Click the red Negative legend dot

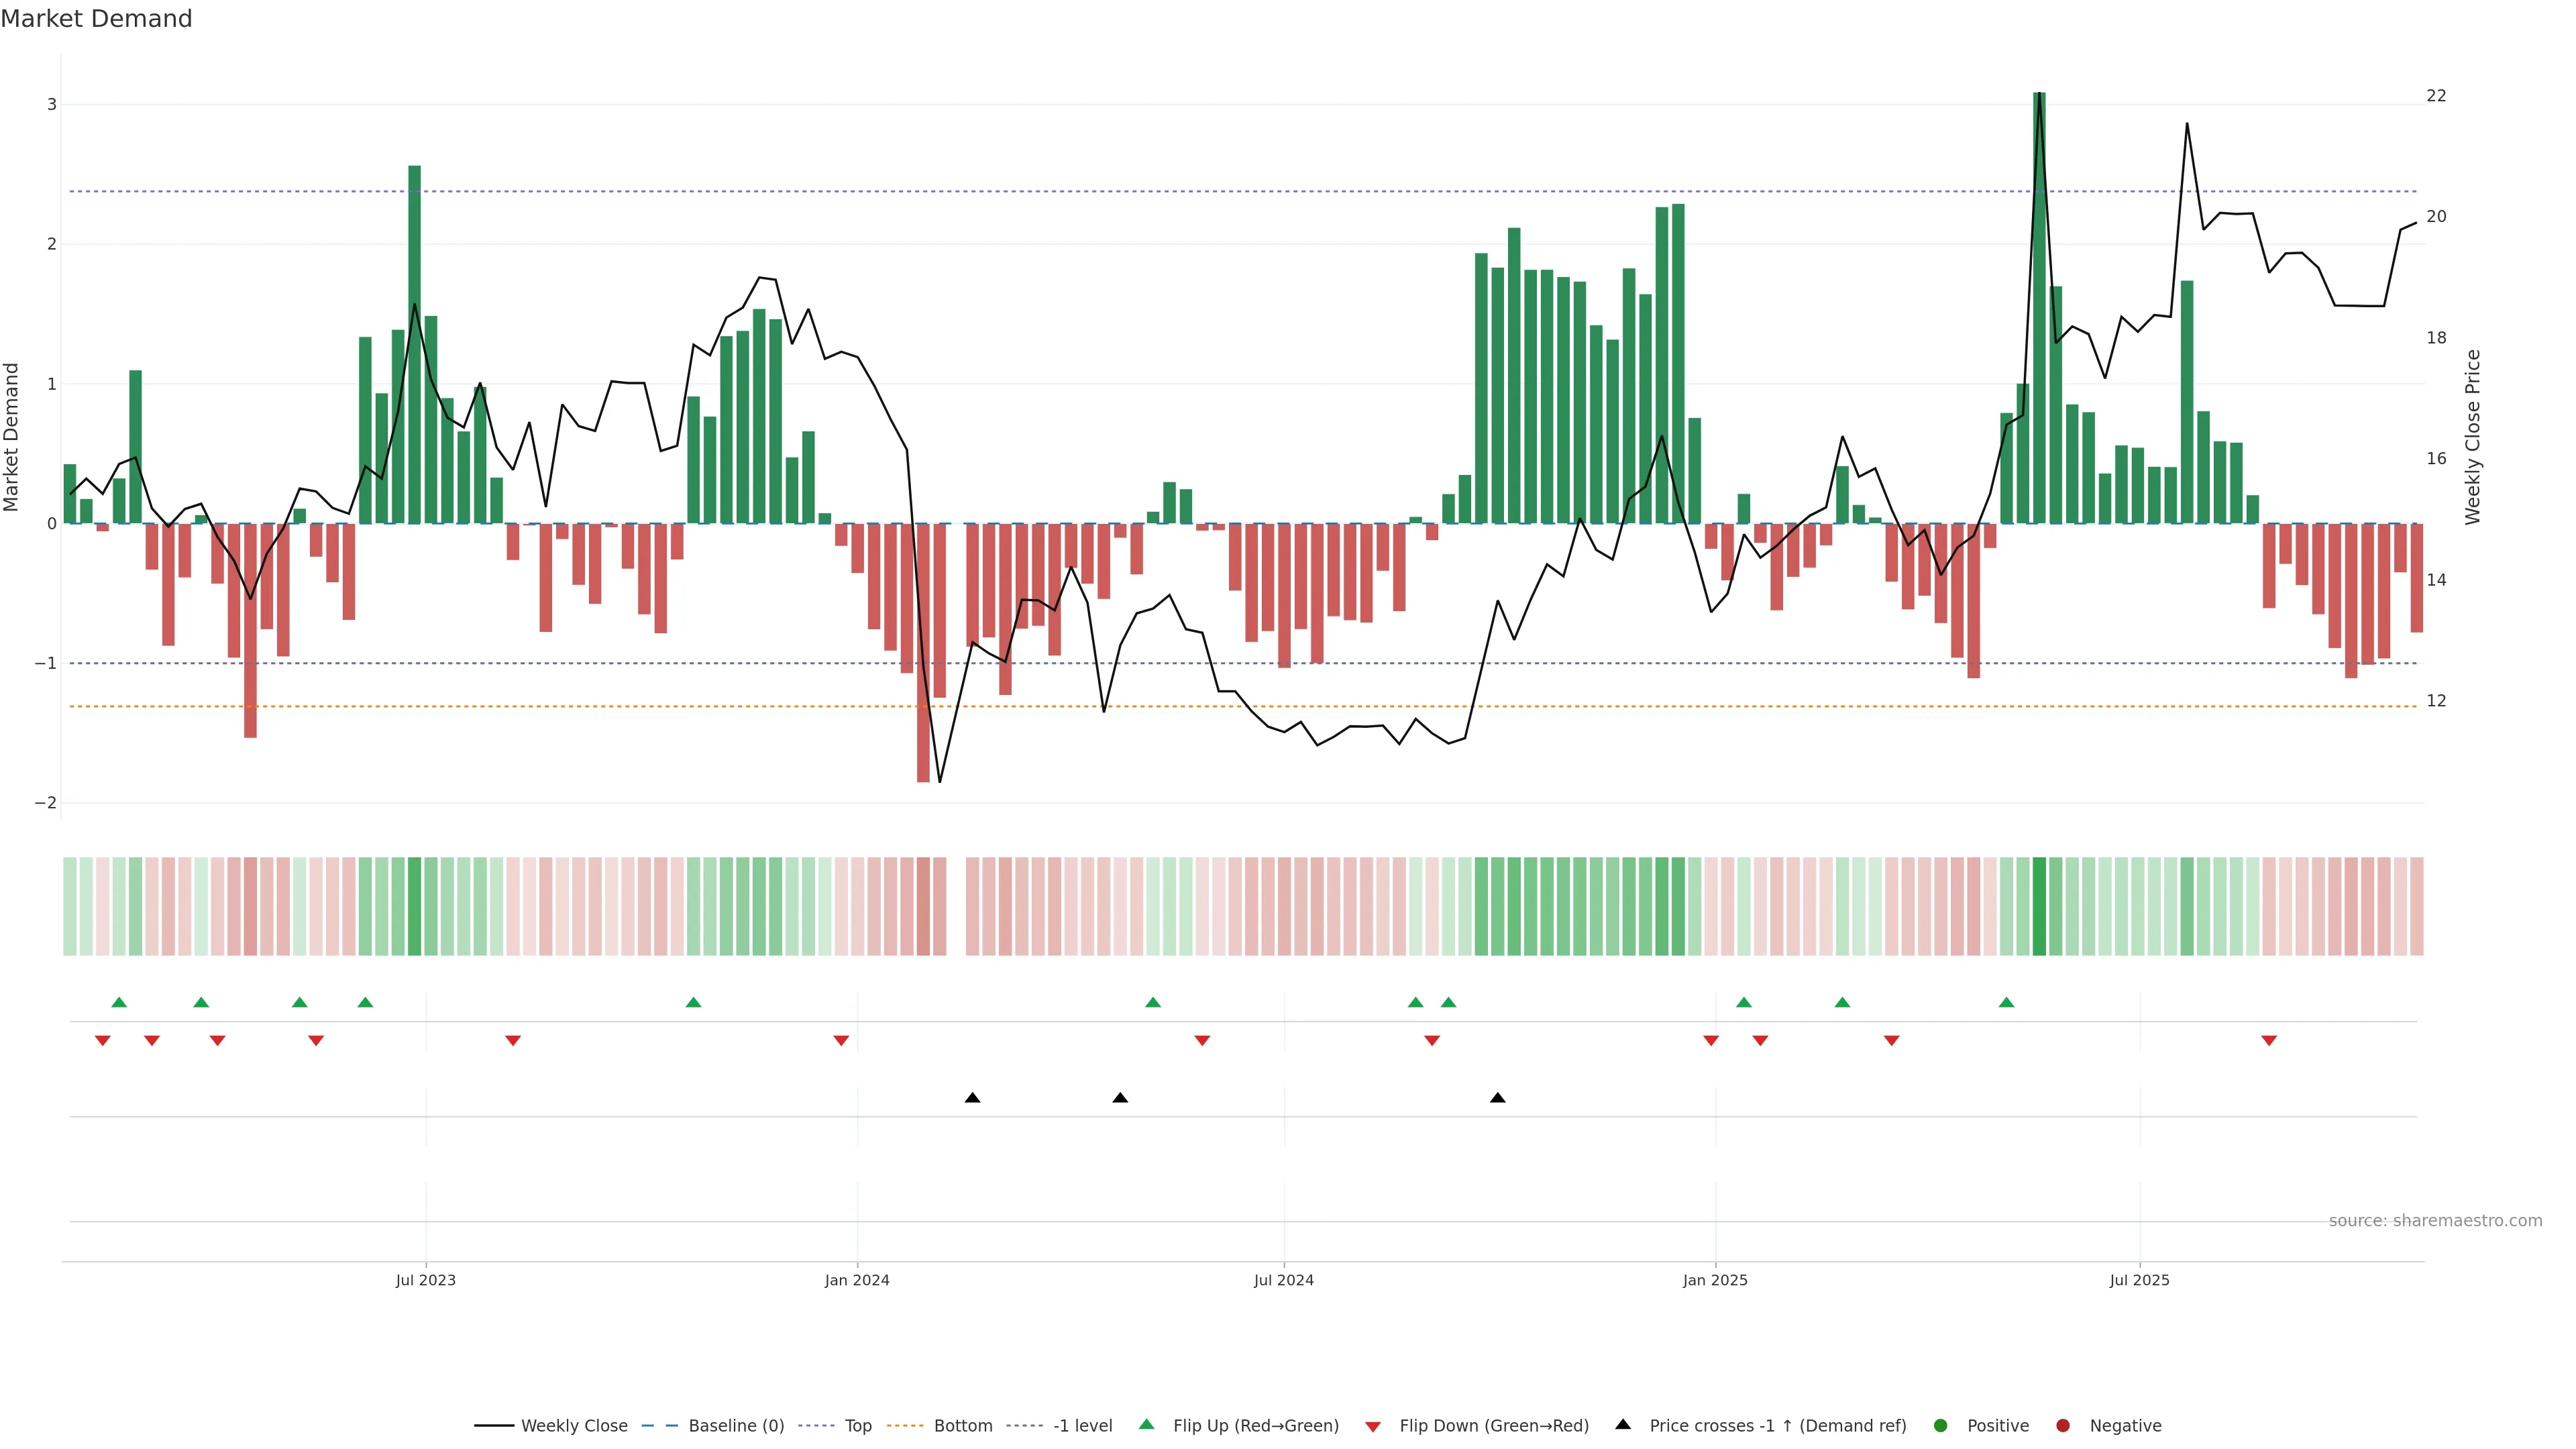point(2063,1425)
